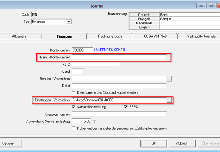
Task: Click the Land input field
Action: (78, 72)
